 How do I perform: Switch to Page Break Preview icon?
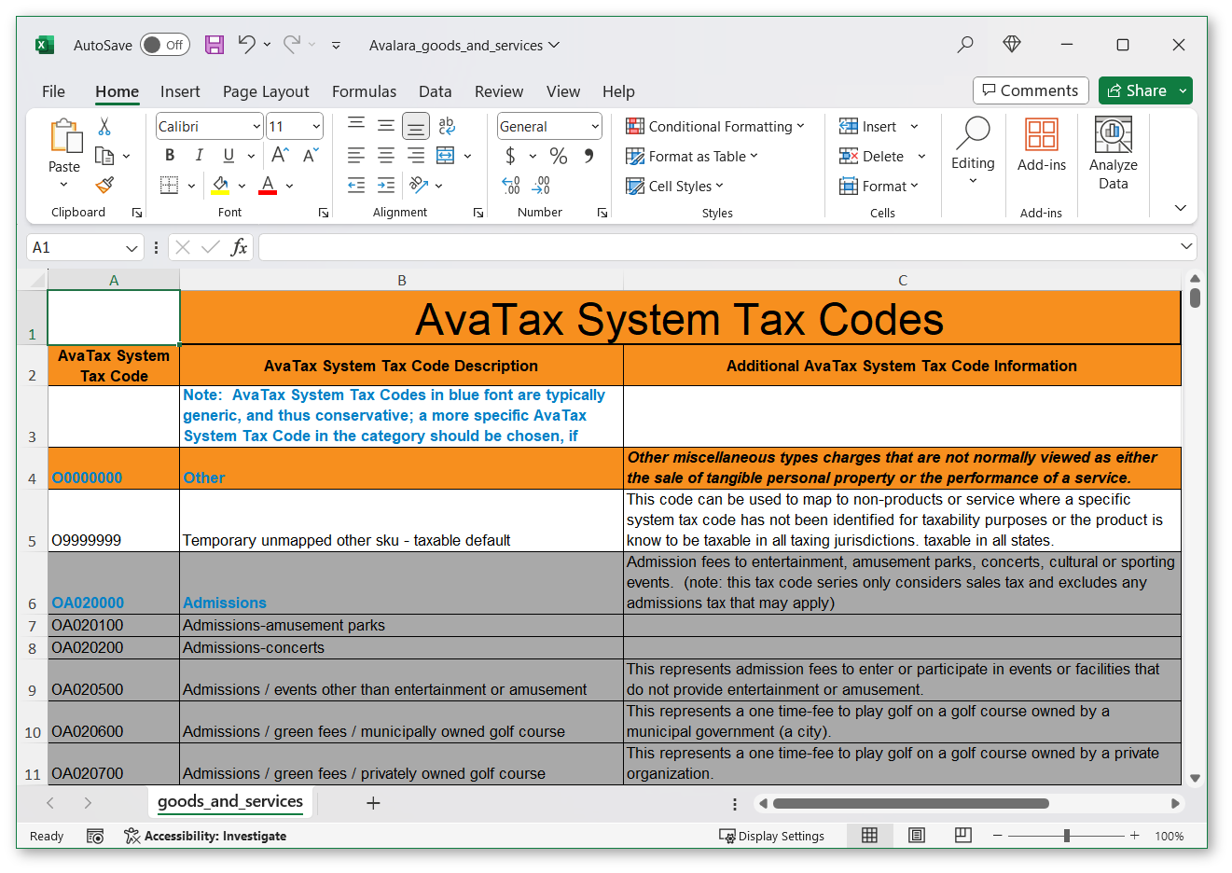coord(963,835)
